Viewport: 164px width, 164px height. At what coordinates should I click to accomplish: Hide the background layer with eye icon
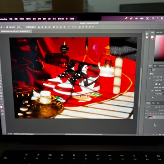pos(146,117)
